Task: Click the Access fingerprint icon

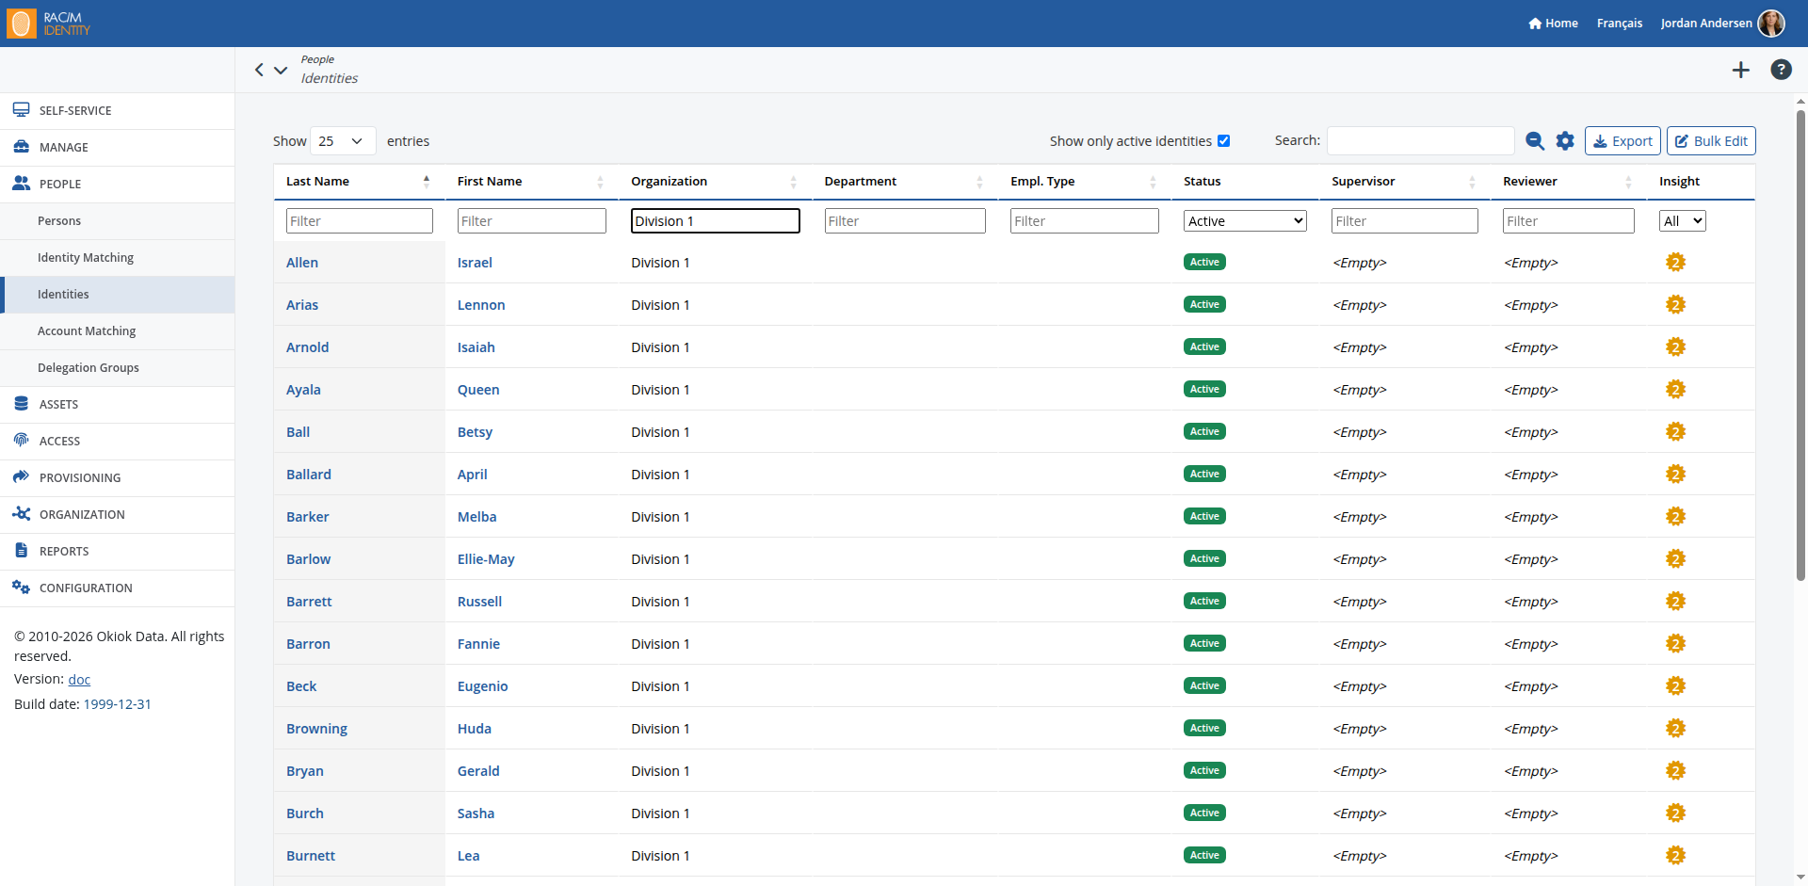Action: [x=21, y=441]
